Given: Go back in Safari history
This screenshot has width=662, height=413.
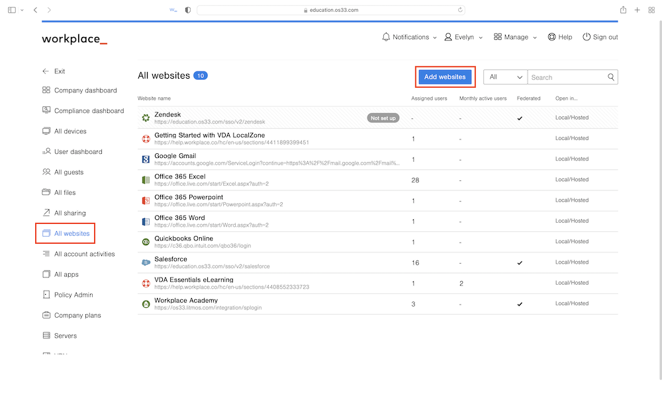Looking at the screenshot, I should [x=36, y=10].
